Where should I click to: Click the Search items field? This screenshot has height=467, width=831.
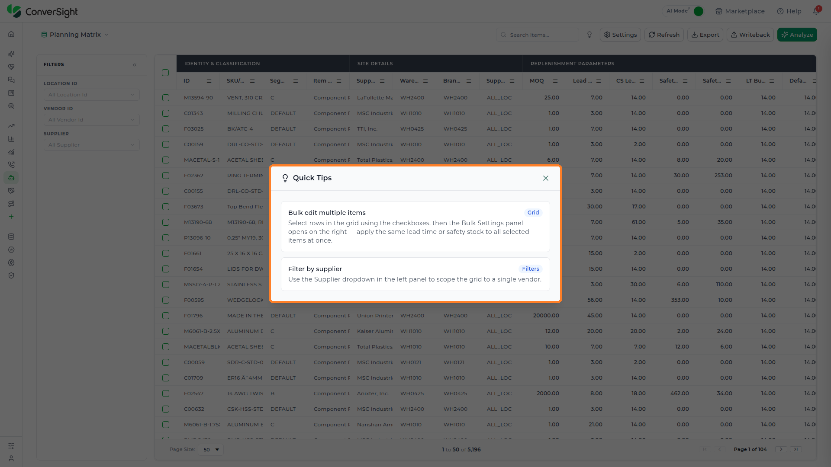pyautogui.click(x=537, y=35)
